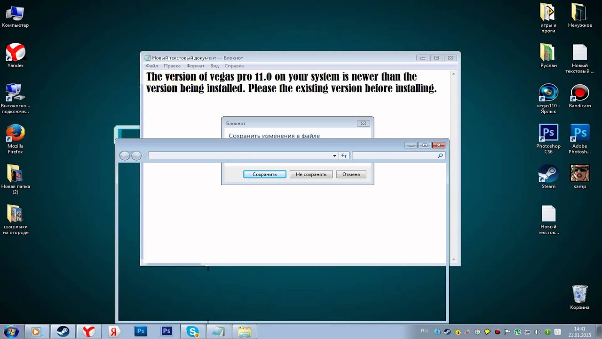
Task: Open the volume speaker tray icon
Action: [538, 332]
